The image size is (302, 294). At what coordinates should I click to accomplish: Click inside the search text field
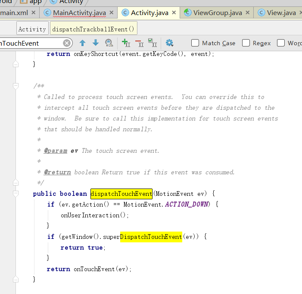point(30,43)
